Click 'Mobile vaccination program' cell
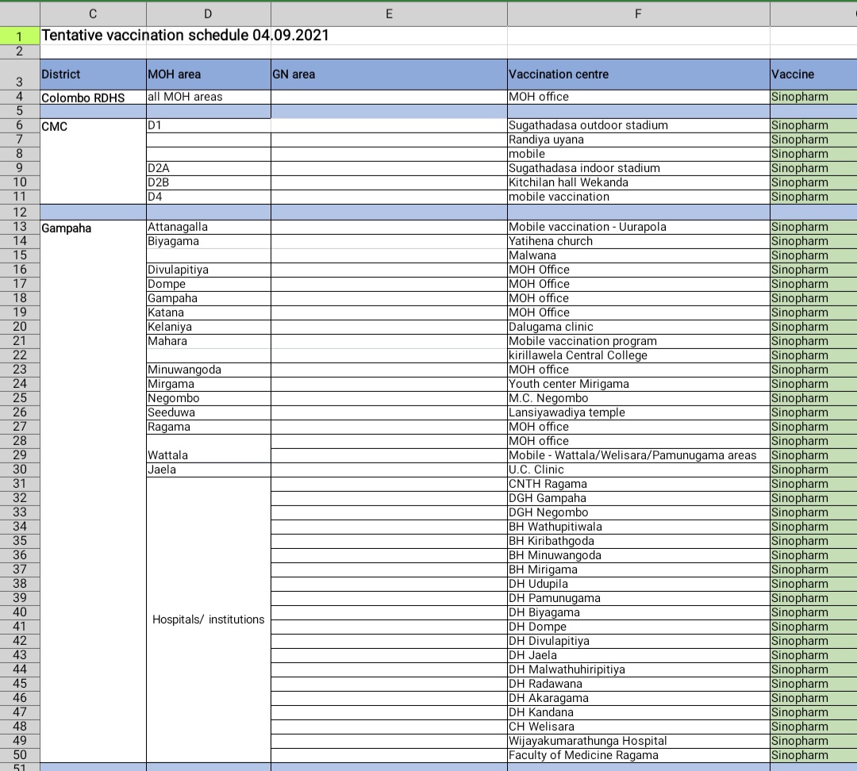 click(x=638, y=341)
